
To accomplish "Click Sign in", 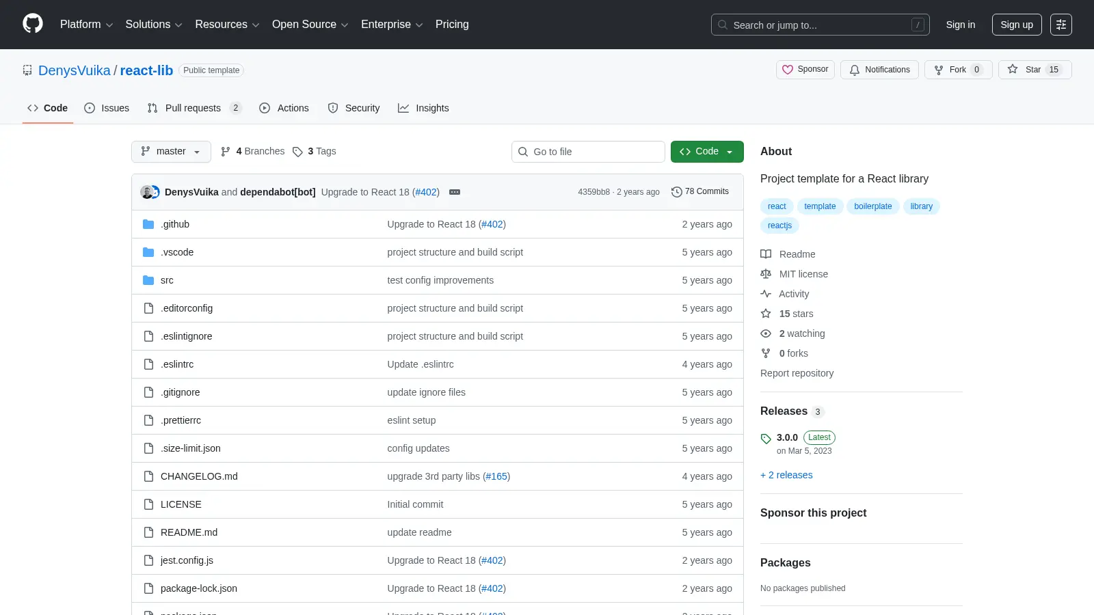I will [x=961, y=25].
